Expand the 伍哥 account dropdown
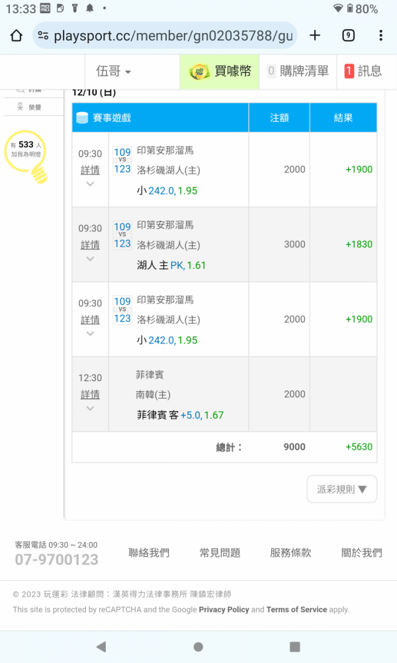This screenshot has width=397, height=663. click(x=113, y=71)
